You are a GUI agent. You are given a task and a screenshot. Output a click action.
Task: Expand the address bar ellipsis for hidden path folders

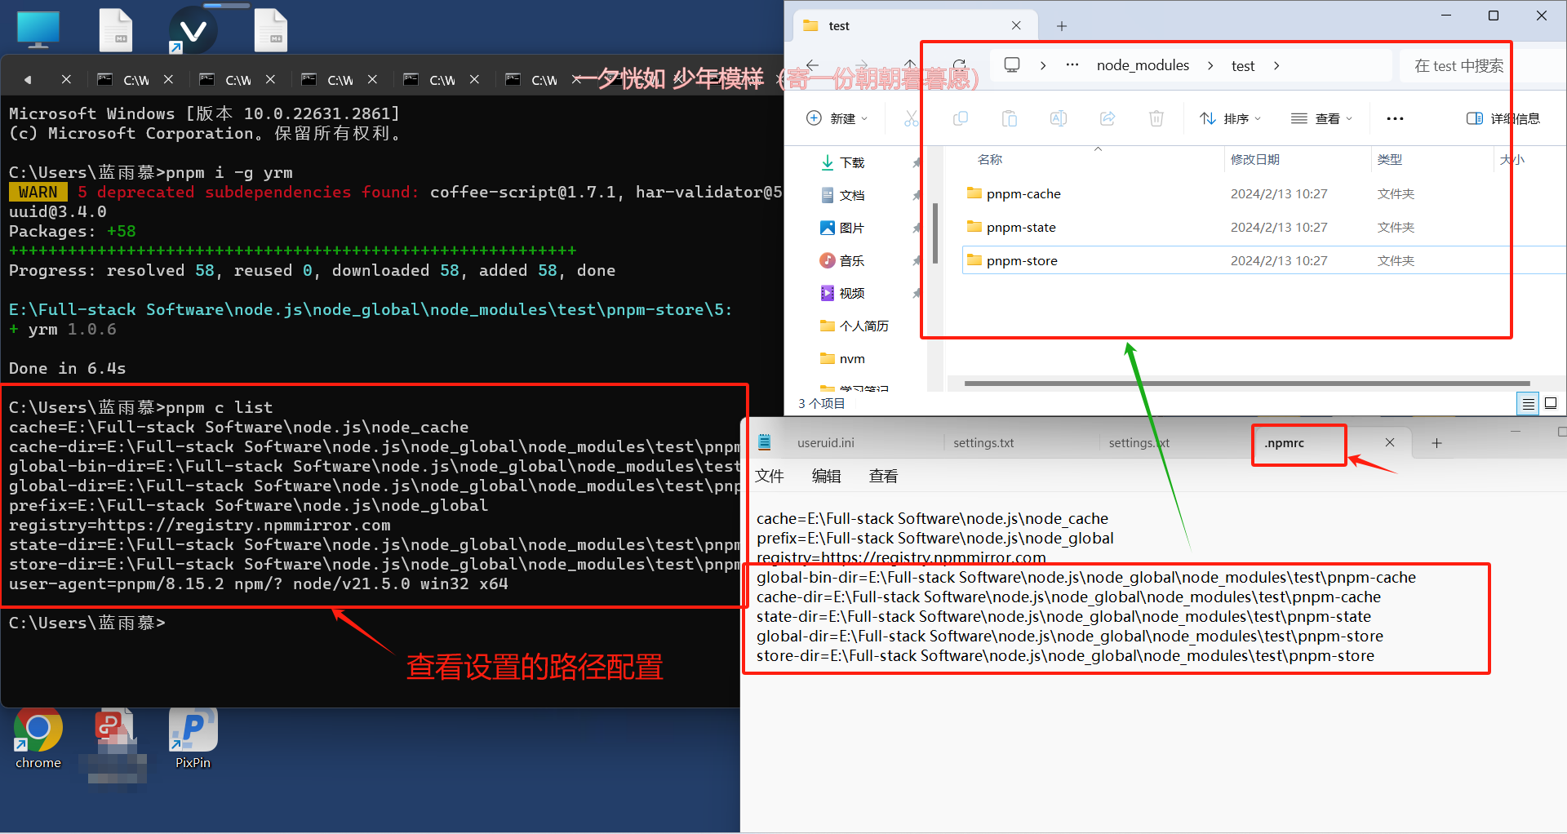(1072, 65)
